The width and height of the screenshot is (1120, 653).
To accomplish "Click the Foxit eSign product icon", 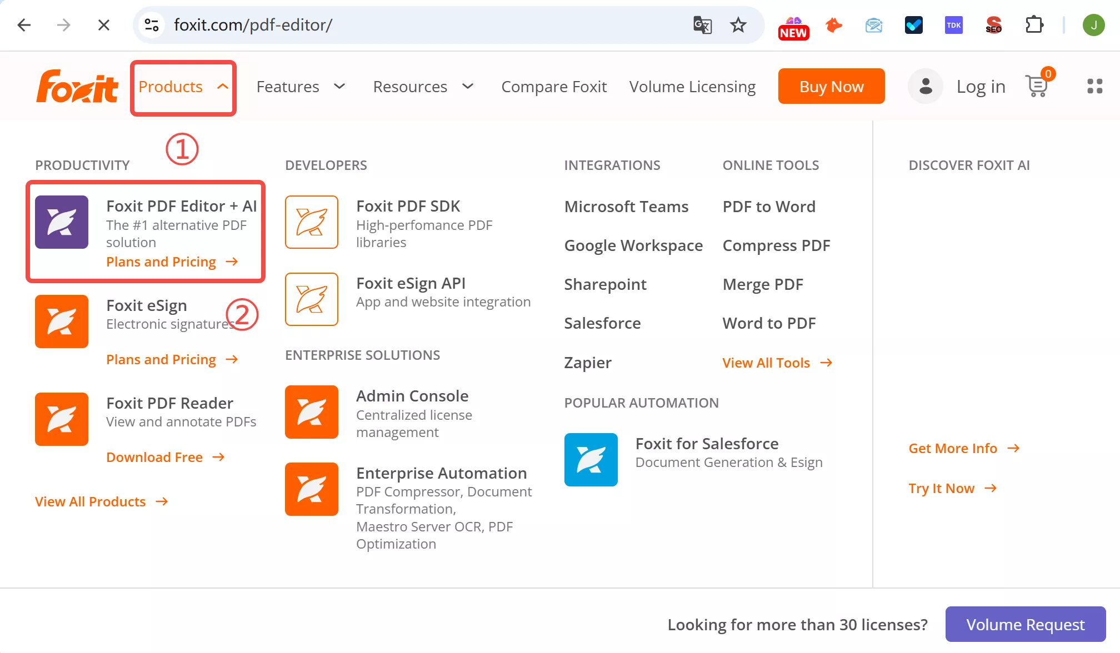I will point(61,321).
